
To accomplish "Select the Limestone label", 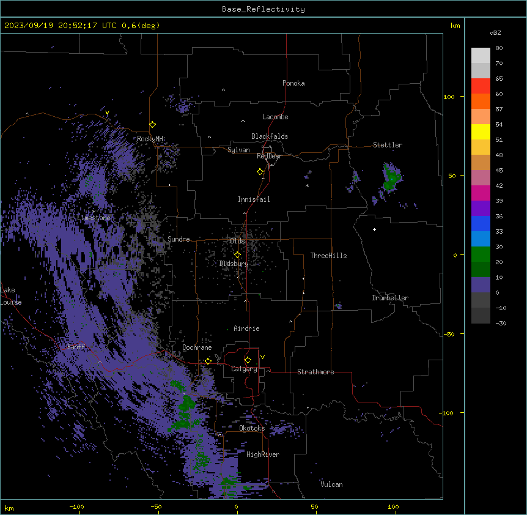I will 94,218.
